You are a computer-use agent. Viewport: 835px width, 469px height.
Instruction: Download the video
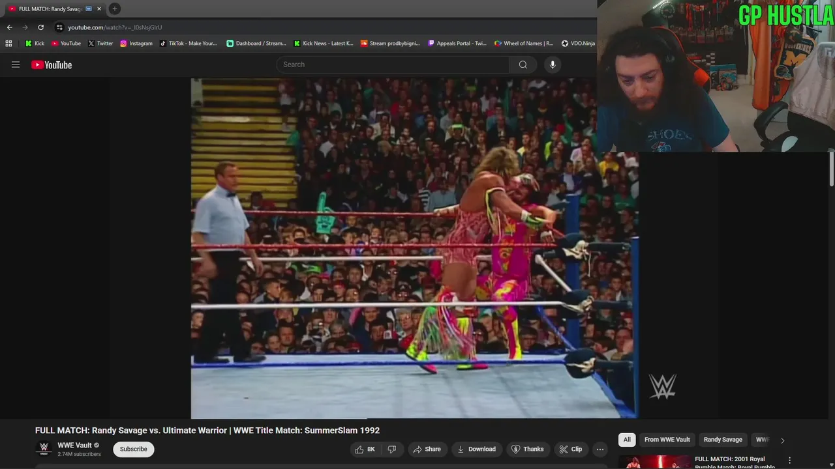click(476, 449)
